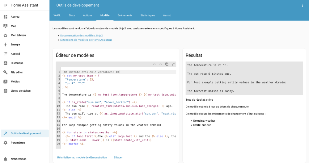
Task: Open Listes de tâches clipboard icon
Action: click(x=5, y=91)
